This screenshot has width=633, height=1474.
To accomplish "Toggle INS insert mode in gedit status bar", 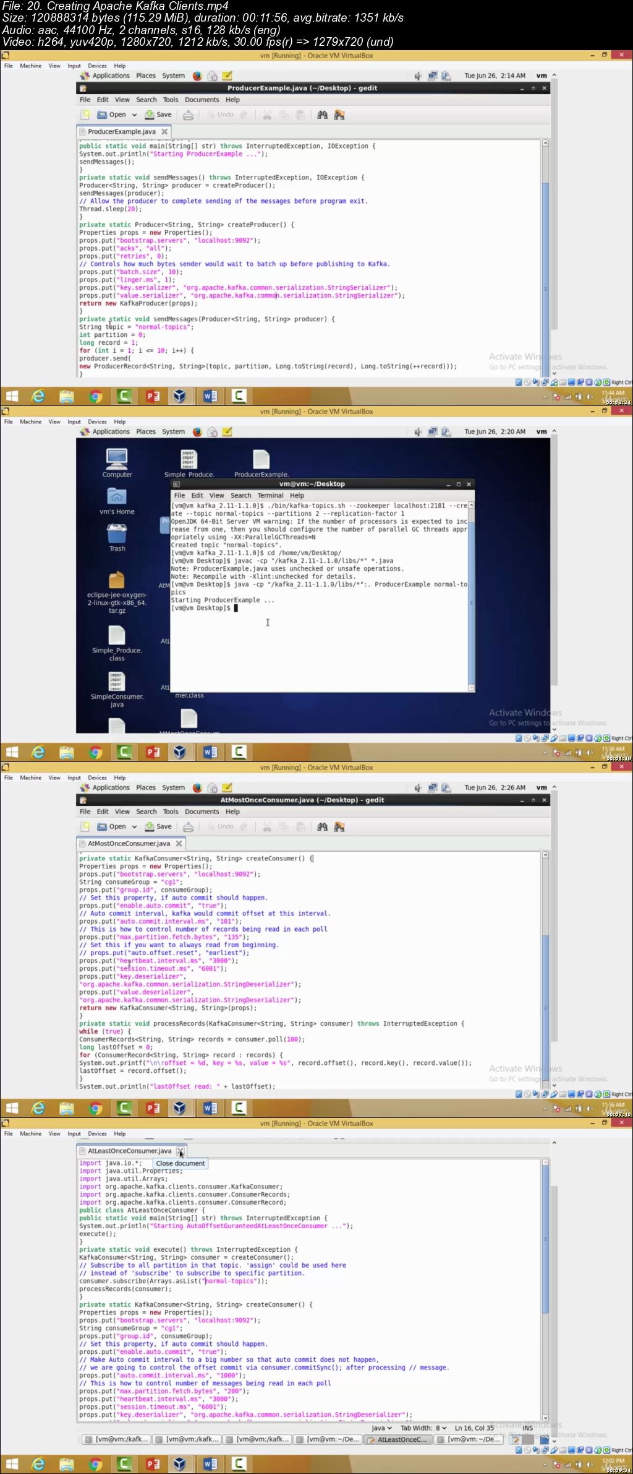I will pyautogui.click(x=527, y=1428).
